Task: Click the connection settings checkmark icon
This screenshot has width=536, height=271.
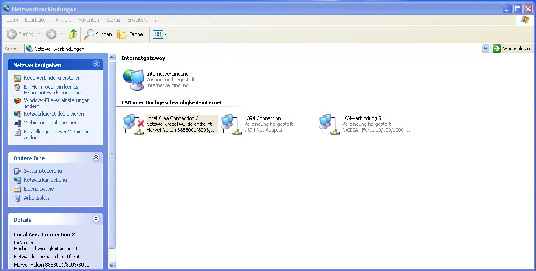Action: 18,132
